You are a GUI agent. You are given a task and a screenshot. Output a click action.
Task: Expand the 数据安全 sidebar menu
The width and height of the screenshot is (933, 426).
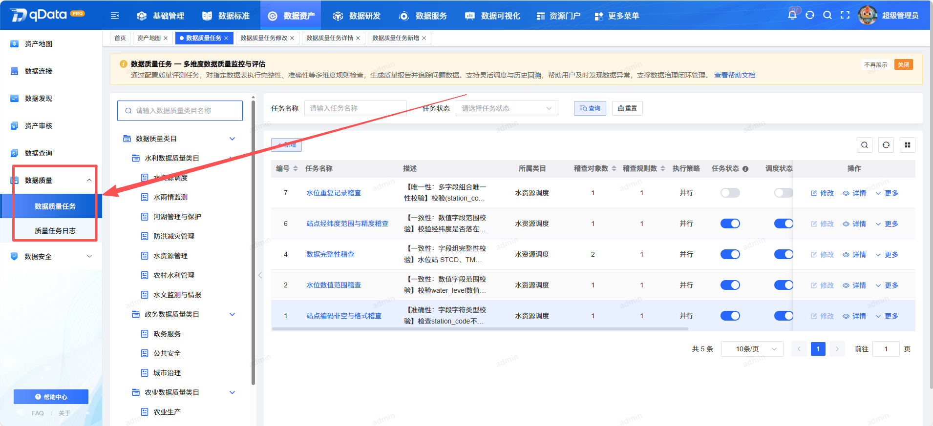click(x=89, y=256)
